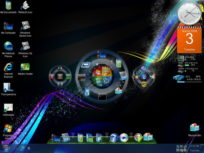This screenshot has width=204, height=153.
Task: Click the first system tray icon top row
Action: click(178, 147)
